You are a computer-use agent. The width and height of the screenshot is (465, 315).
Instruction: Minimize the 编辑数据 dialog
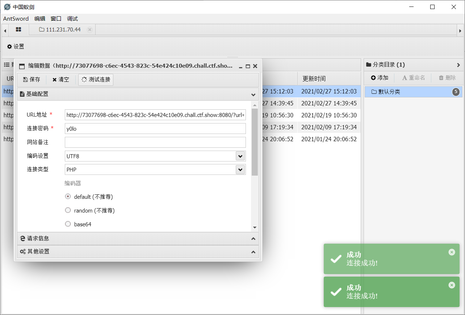coord(241,66)
